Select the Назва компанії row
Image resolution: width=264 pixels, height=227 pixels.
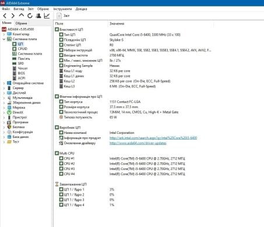pos(134,133)
